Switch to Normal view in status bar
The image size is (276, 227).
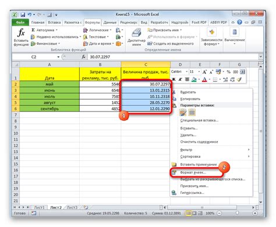[x=188, y=213]
